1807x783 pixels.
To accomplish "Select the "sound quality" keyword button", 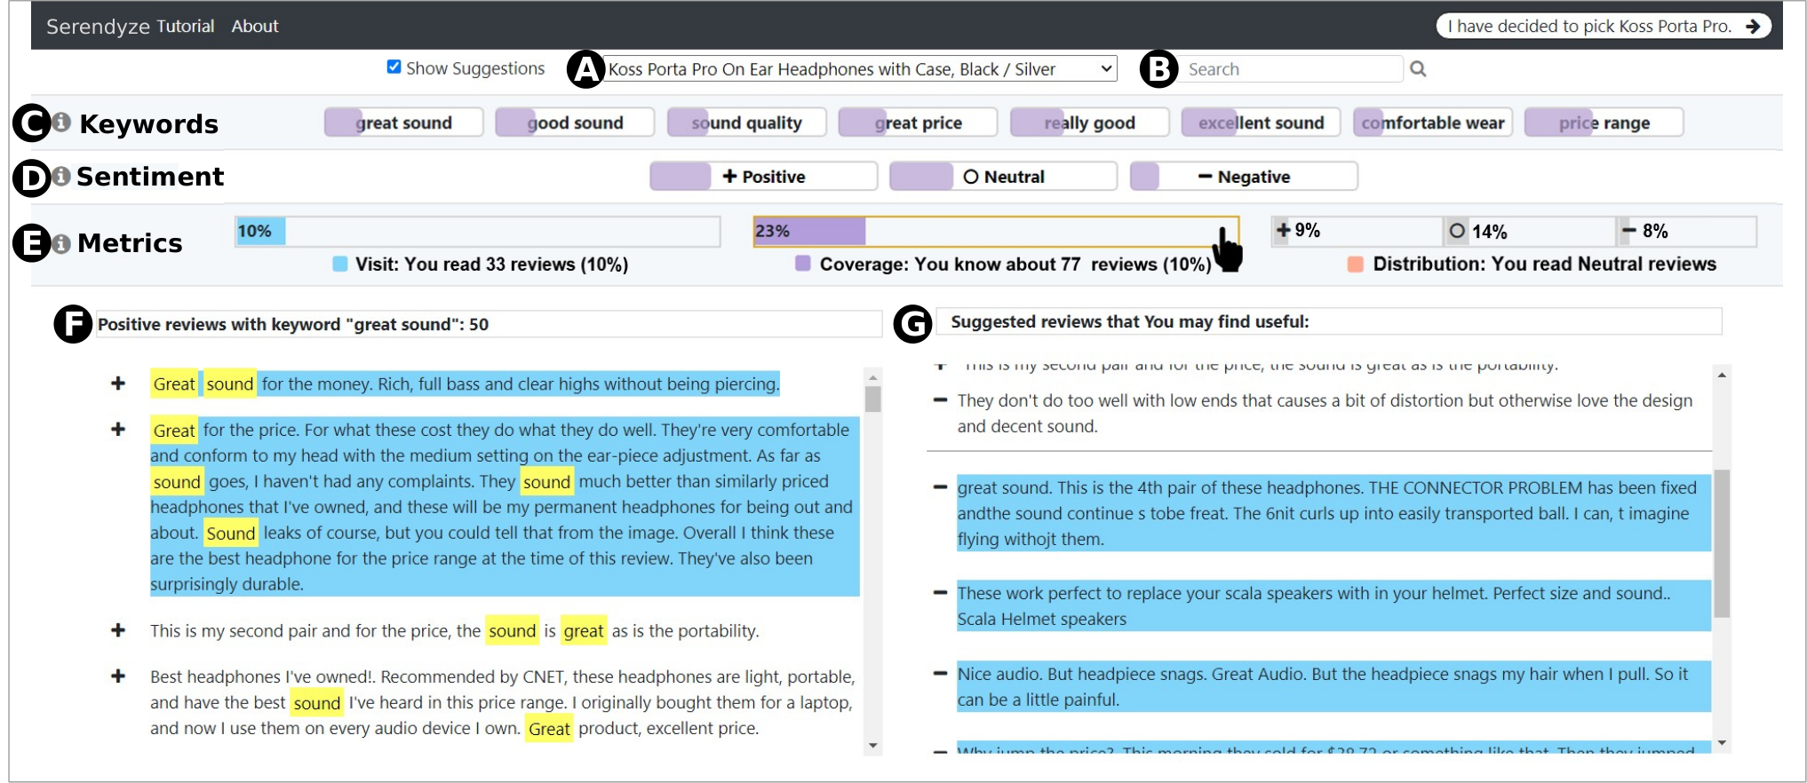I will click(x=746, y=123).
